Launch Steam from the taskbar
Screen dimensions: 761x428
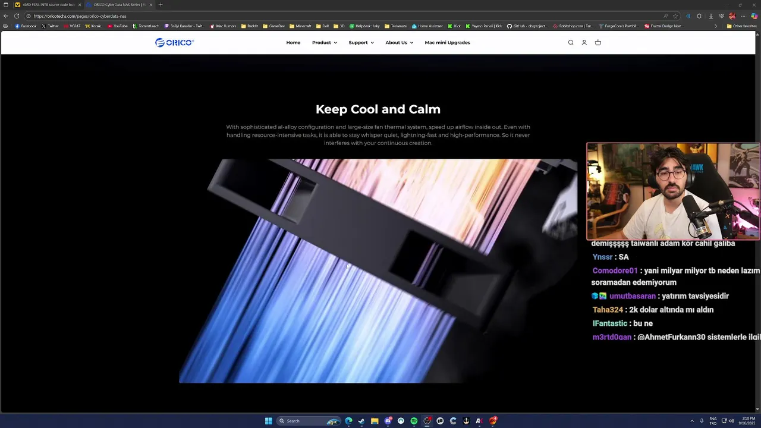361,421
